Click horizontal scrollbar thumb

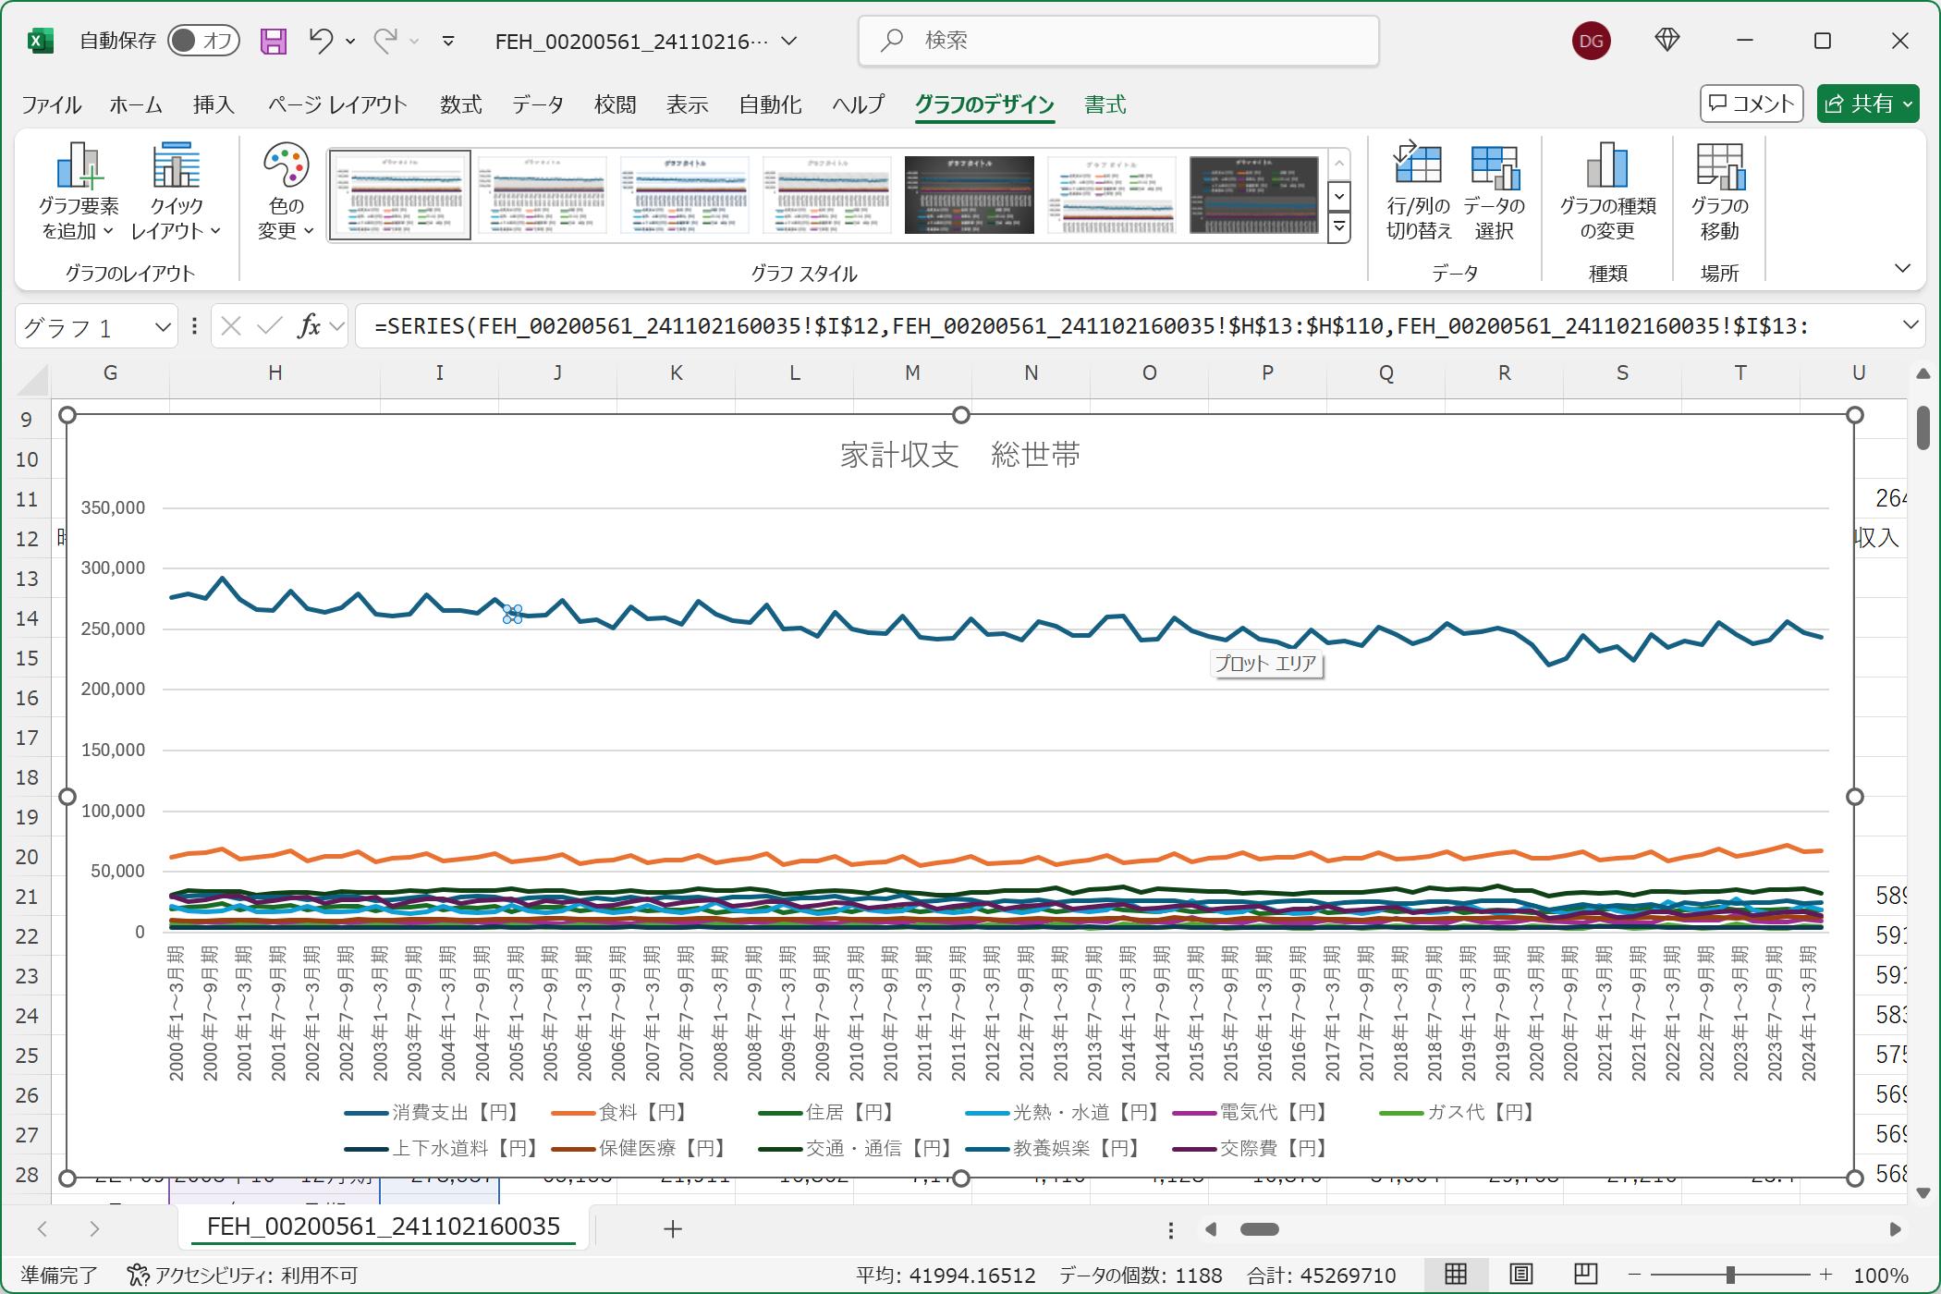tap(1259, 1229)
